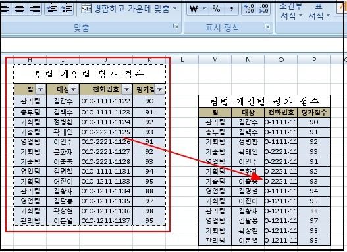
Task: Click phone cell 010-1111-1131
Action: coord(106,171)
